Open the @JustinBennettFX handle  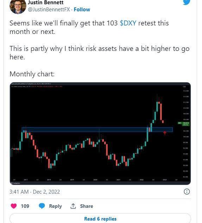tap(49, 10)
